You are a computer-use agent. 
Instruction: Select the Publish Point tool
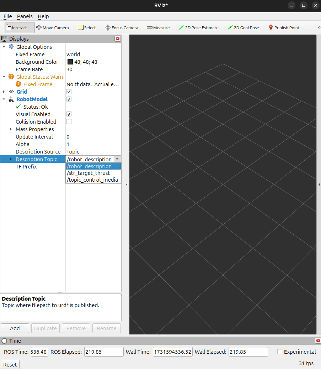tap(284, 28)
